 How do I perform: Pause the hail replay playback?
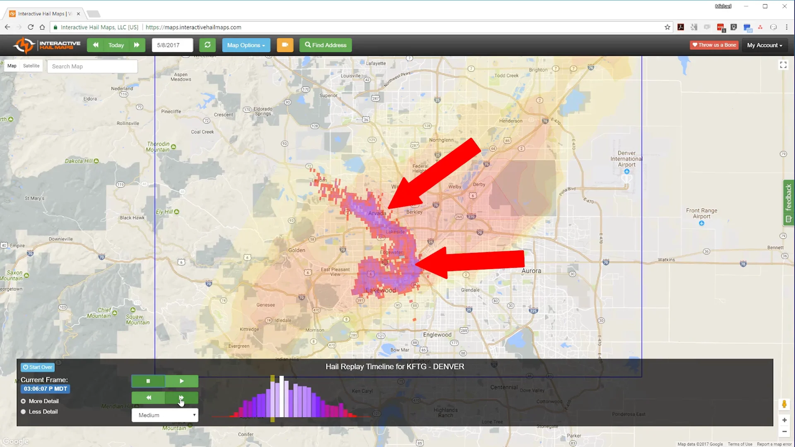(x=148, y=381)
